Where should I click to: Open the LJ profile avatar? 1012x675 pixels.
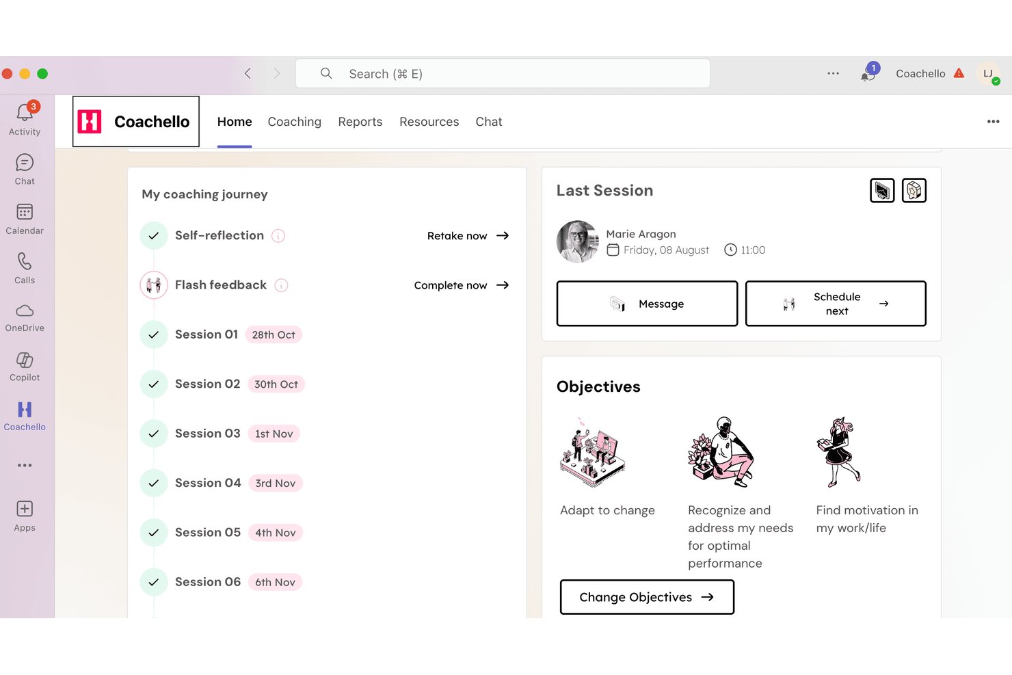(x=988, y=73)
